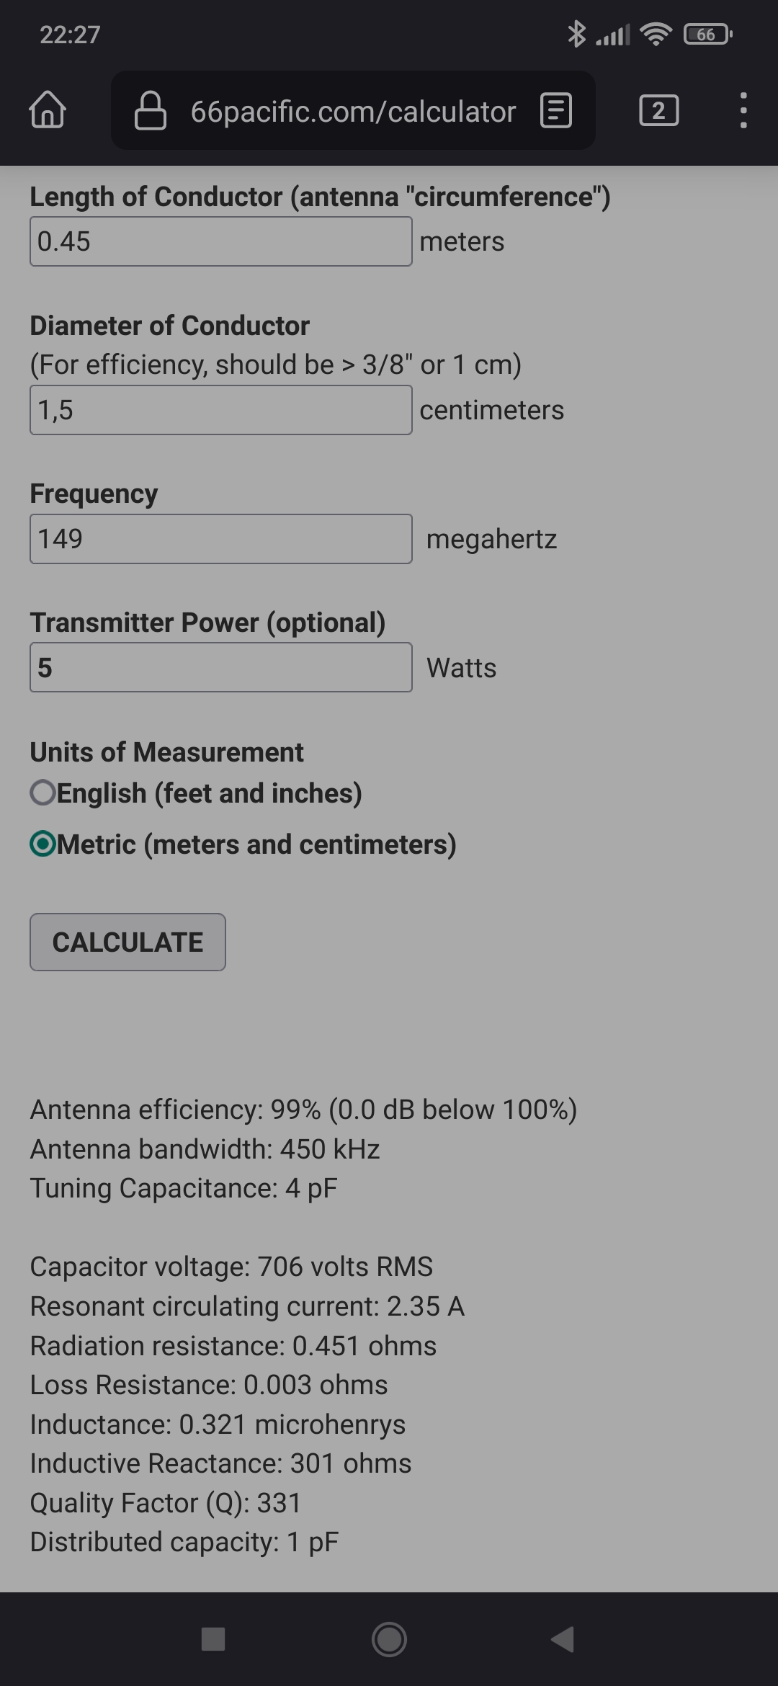778x1686 pixels.
Task: Tap the Antenna efficiency result line
Action: pyautogui.click(x=303, y=1110)
